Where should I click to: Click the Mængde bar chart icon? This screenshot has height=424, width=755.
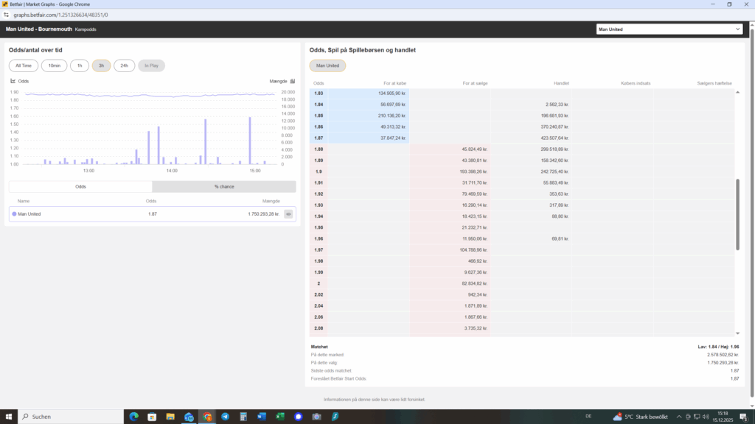tap(292, 81)
